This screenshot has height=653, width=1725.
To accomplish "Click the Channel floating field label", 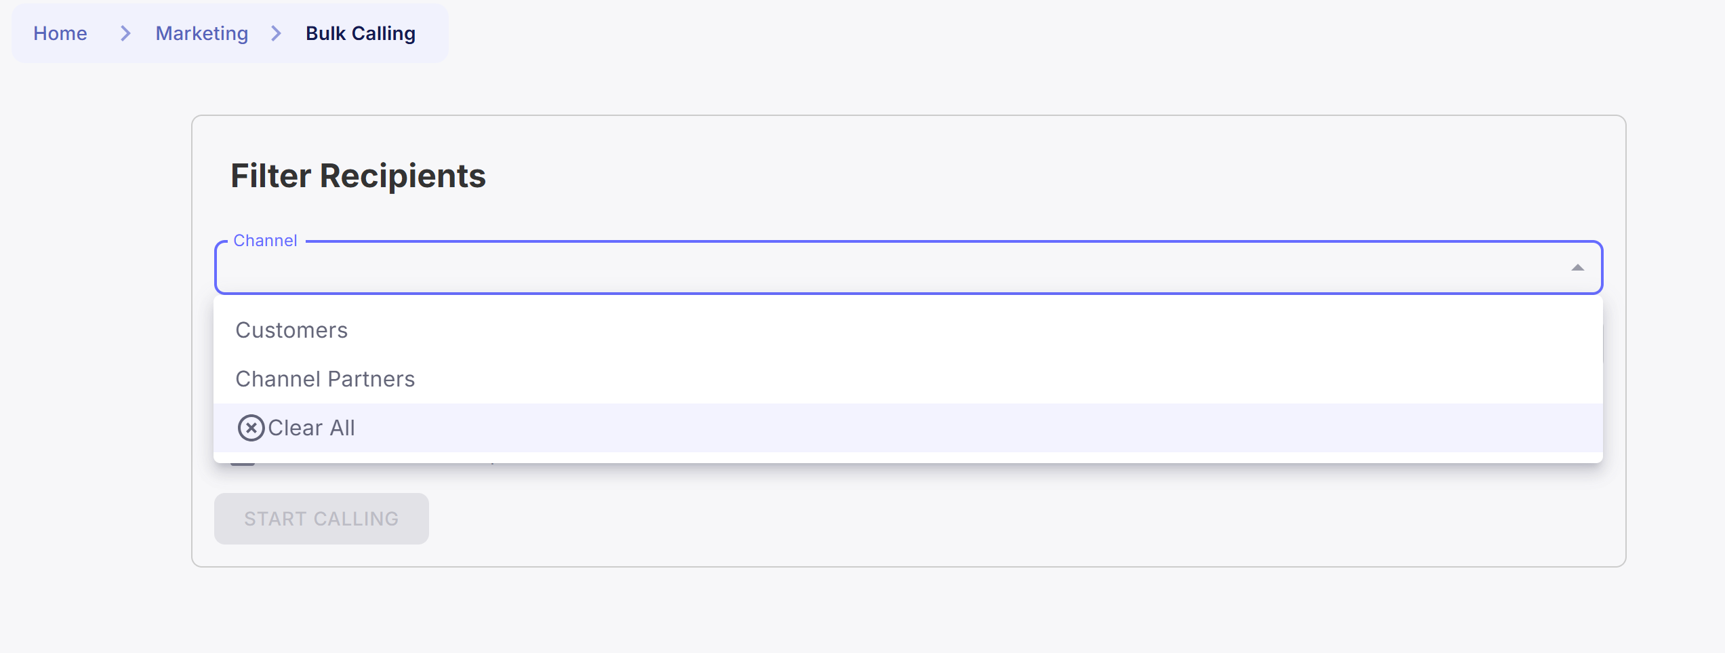I will tap(265, 241).
